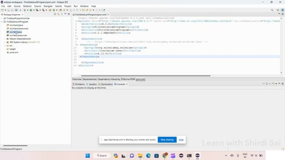Collapse the dependency element fold marker
This screenshot has height=160, width=285.
pyautogui.click(x=77, y=45)
